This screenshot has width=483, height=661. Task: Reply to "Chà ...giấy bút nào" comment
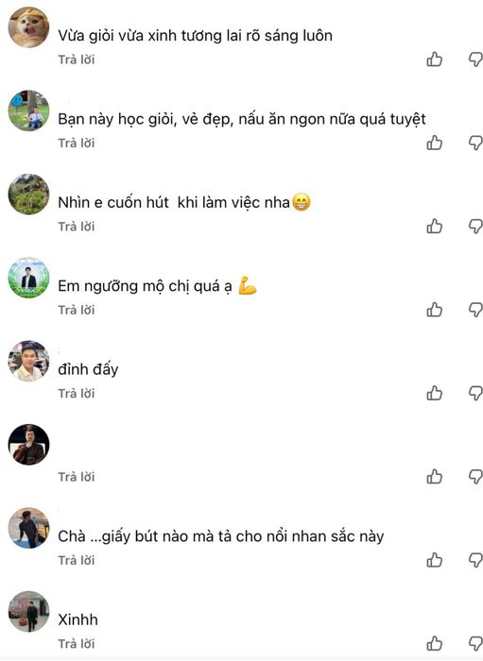(x=77, y=560)
